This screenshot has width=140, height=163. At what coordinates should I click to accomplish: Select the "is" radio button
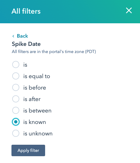[16, 64]
